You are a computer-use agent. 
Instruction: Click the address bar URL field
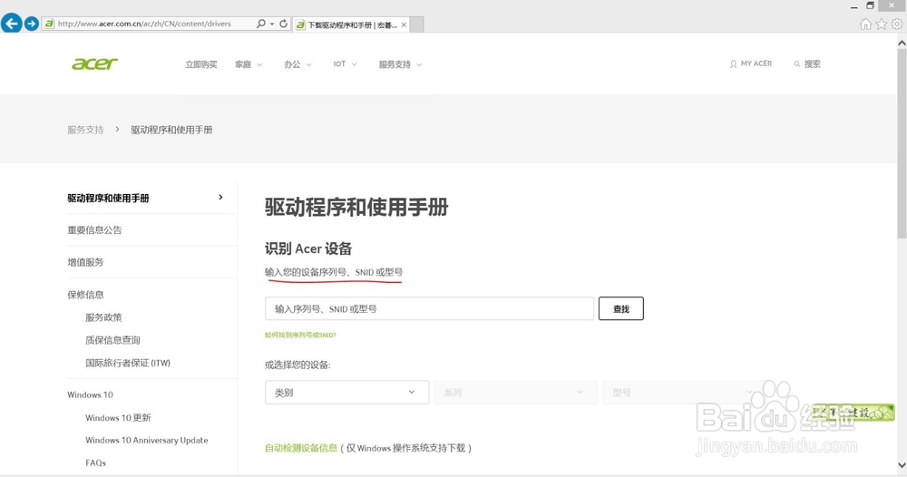tap(150, 24)
